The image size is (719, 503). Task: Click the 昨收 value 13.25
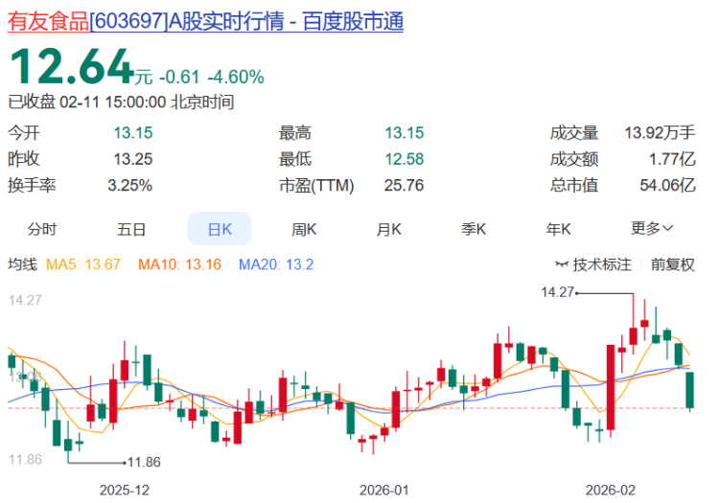coord(133,159)
